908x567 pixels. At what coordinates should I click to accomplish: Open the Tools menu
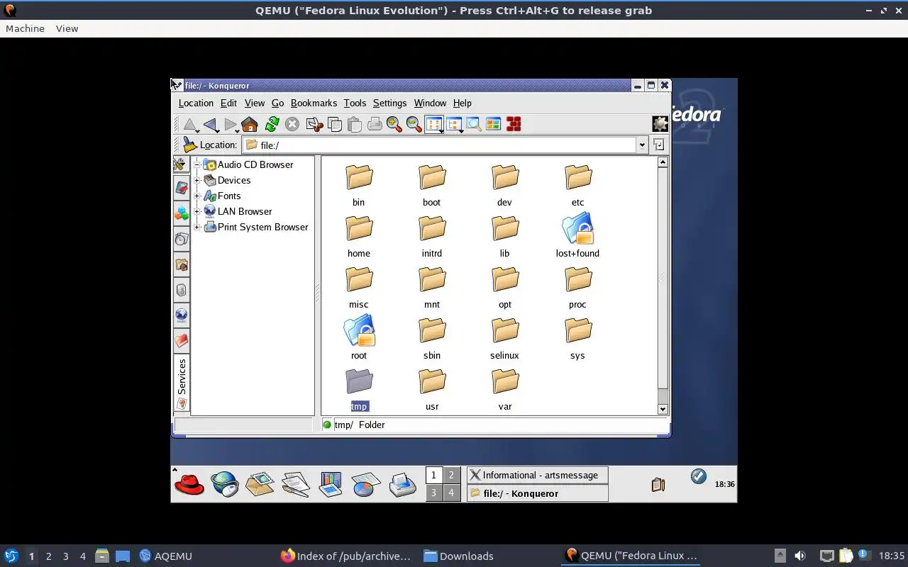355,103
